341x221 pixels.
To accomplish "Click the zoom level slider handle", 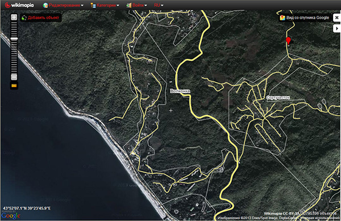I will [x=14, y=39].
